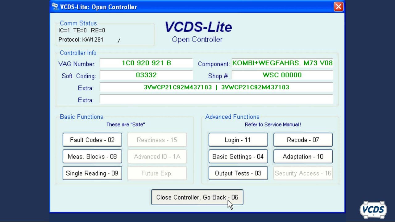Click the large VCDS-Lite heading
This screenshot has height=222, width=395.
click(198, 27)
